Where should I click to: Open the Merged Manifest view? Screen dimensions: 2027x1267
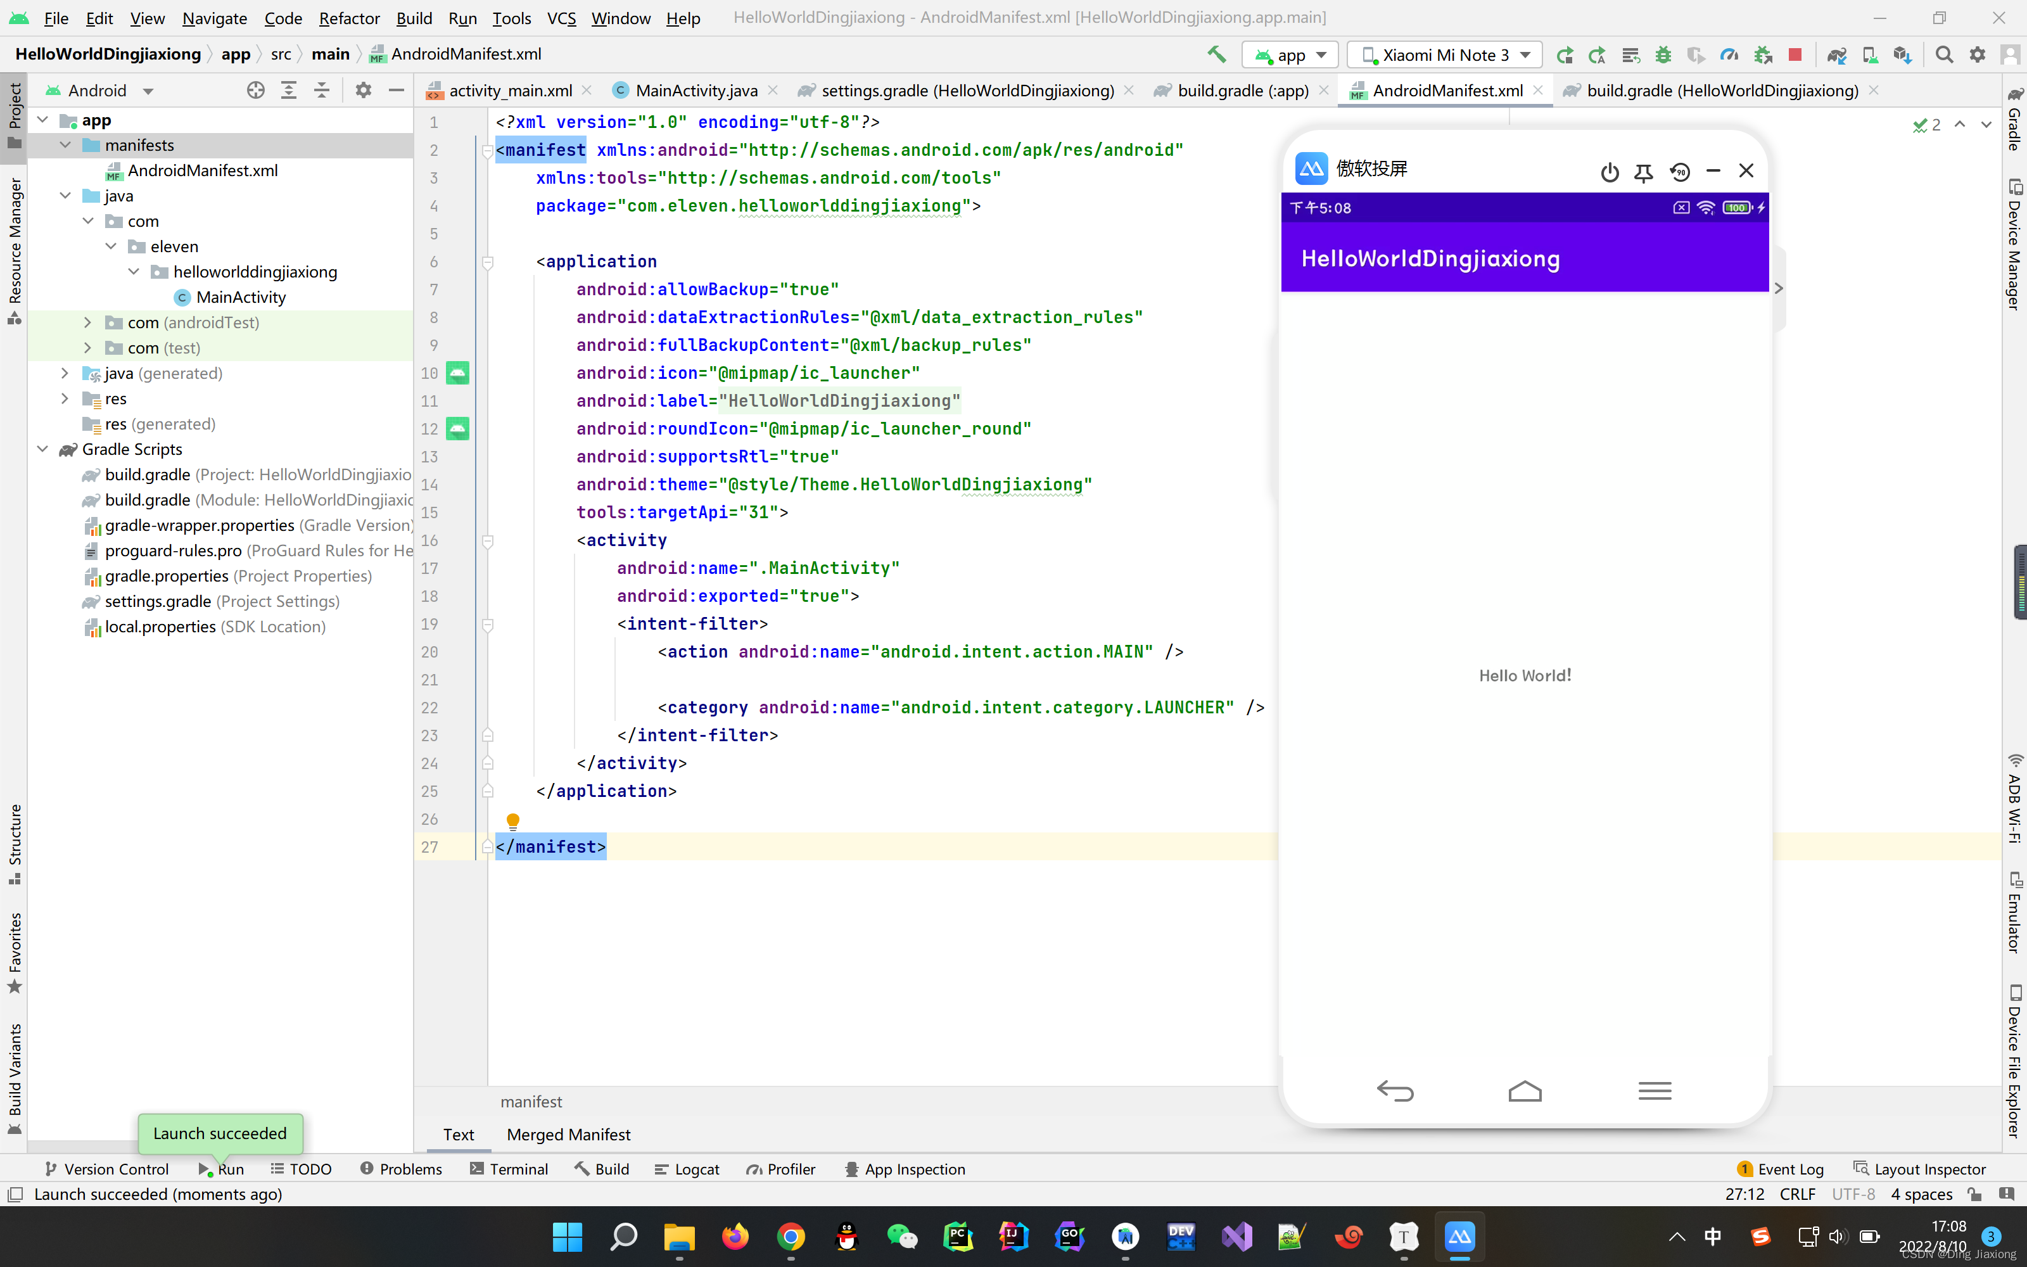[568, 1134]
